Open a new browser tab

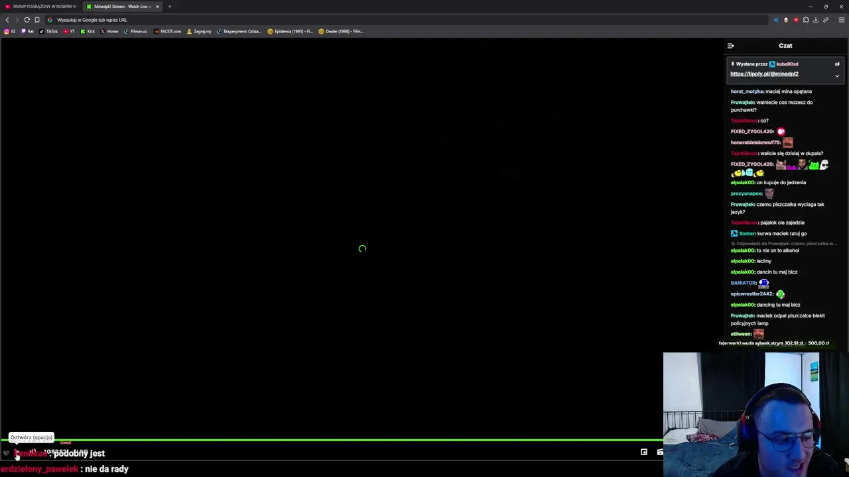click(x=169, y=7)
